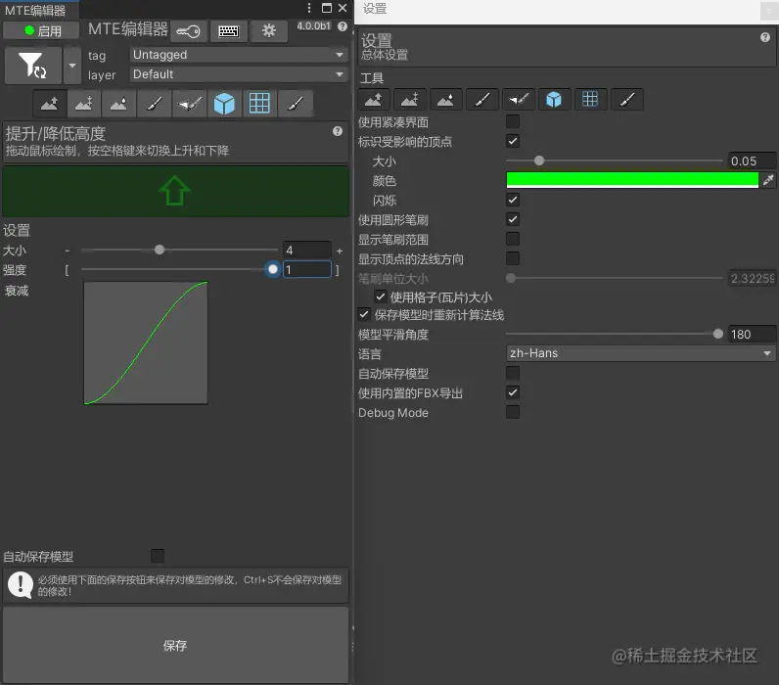This screenshot has width=779, height=685.
Task: Click the green up-arrow raise/lower toggle area
Action: [175, 191]
